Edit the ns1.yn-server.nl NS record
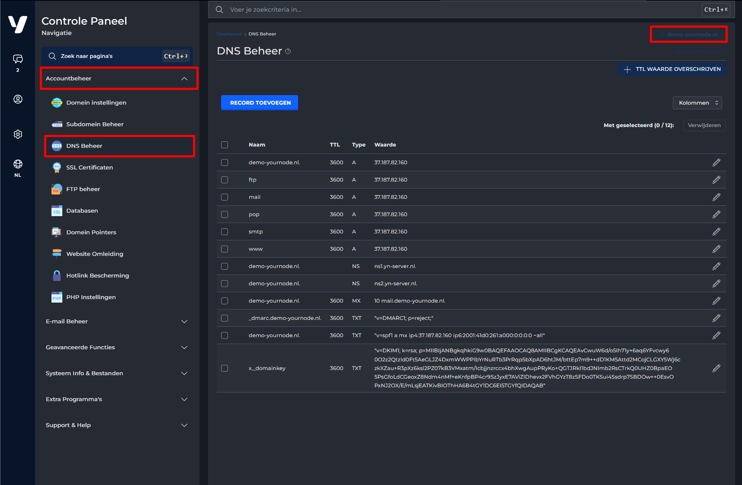 pyautogui.click(x=716, y=266)
